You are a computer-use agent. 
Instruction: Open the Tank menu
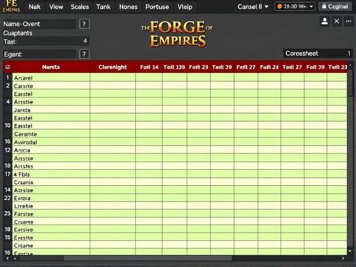103,7
